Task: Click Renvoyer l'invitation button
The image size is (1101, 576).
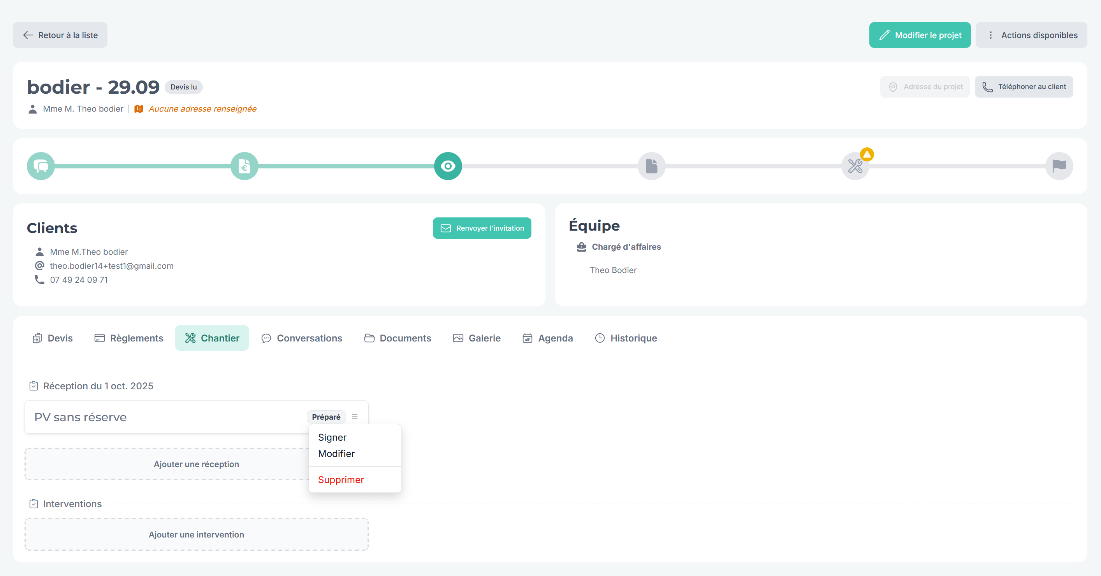Action: click(482, 228)
